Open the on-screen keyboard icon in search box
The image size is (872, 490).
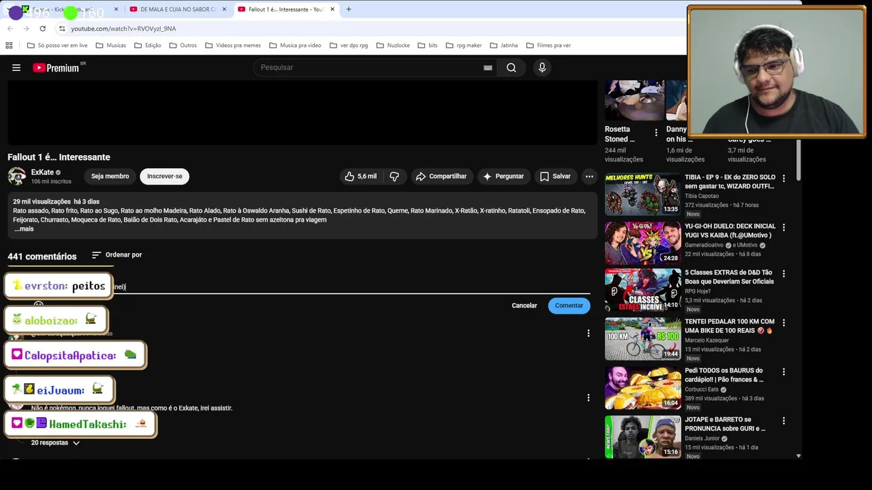(x=488, y=67)
